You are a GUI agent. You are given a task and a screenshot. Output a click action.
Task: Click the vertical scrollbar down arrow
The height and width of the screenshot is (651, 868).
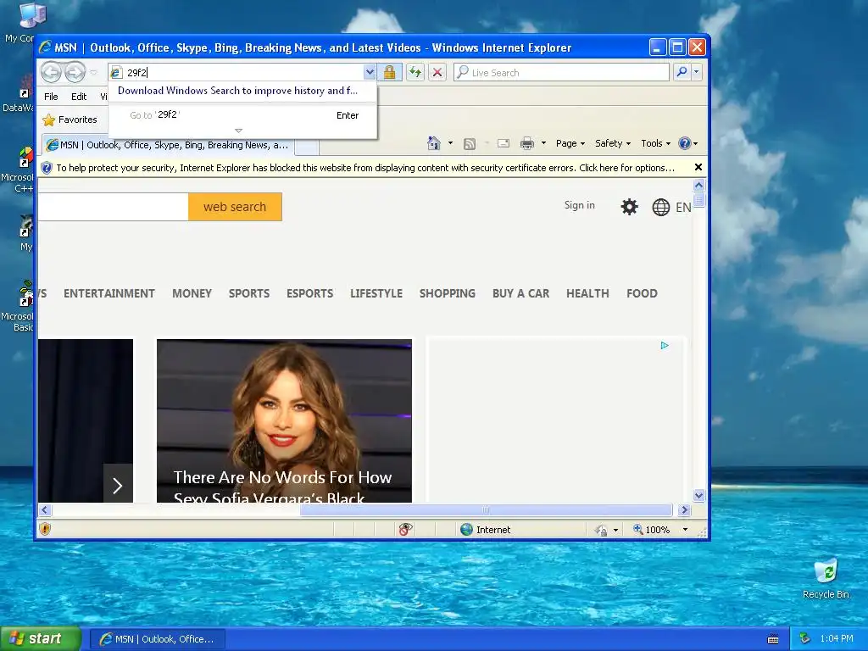[x=698, y=495]
